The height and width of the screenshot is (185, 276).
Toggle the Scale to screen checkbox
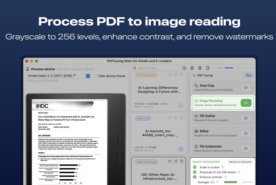click(195, 167)
